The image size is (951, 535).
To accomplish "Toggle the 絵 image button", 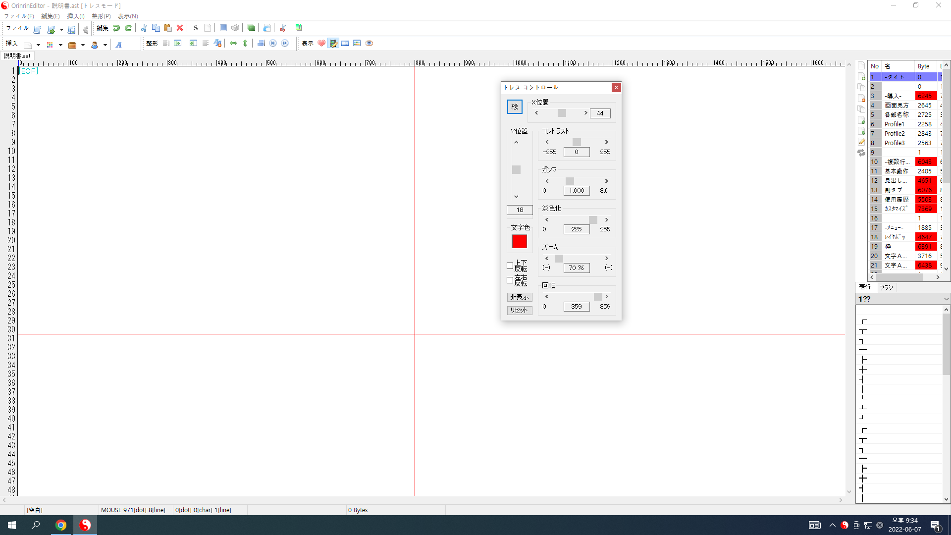I will click(x=515, y=107).
